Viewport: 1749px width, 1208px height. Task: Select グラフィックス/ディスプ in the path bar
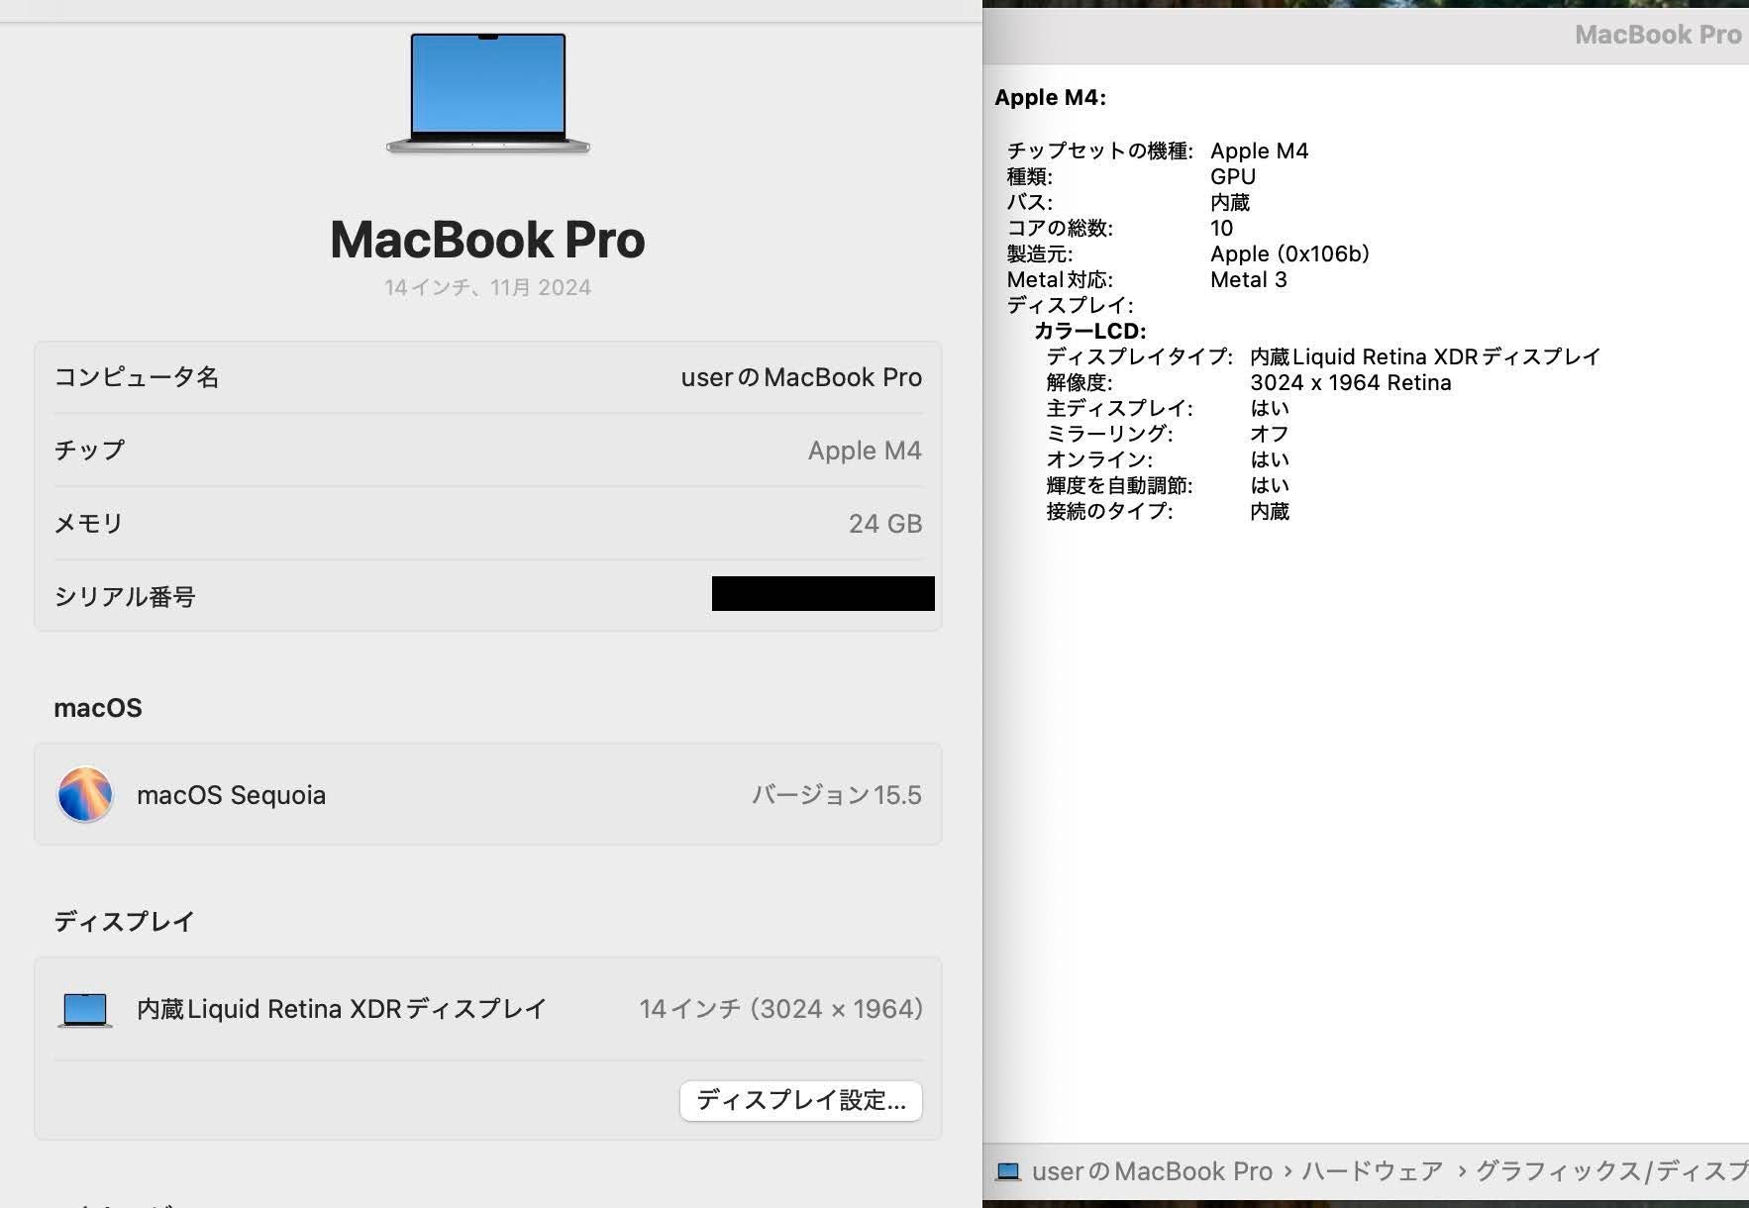[x=1611, y=1171]
